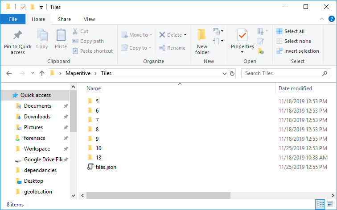
Task: Switch to large icons view
Action: click(x=330, y=204)
